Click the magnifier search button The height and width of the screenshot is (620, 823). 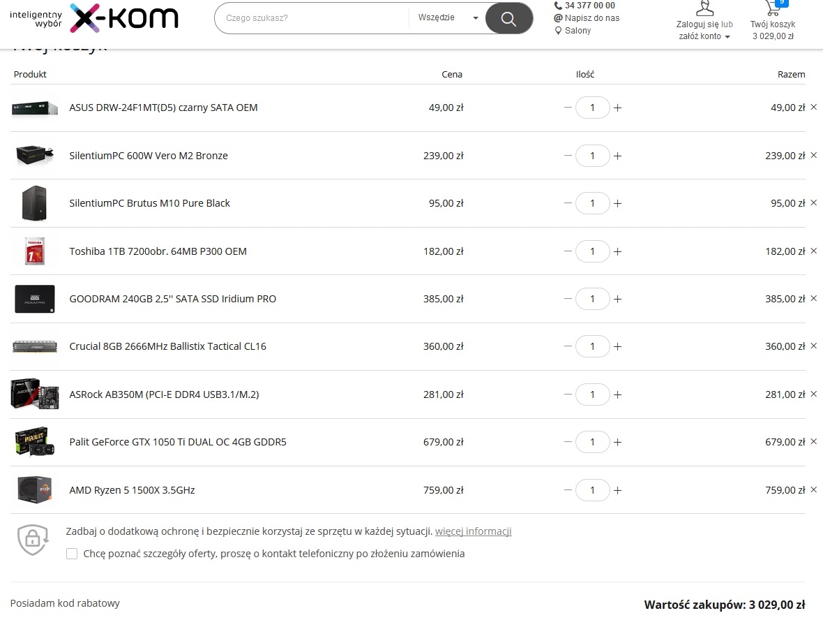click(508, 18)
